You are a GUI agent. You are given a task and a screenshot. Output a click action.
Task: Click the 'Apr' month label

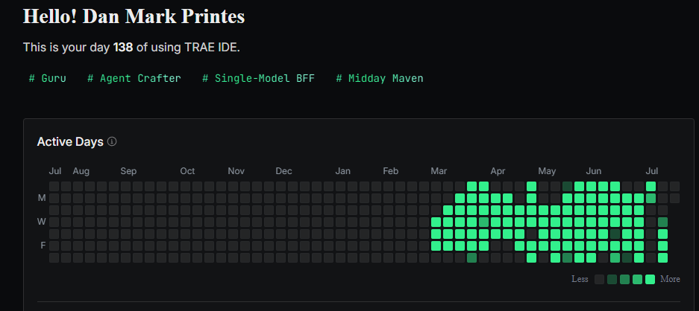tap(498, 171)
